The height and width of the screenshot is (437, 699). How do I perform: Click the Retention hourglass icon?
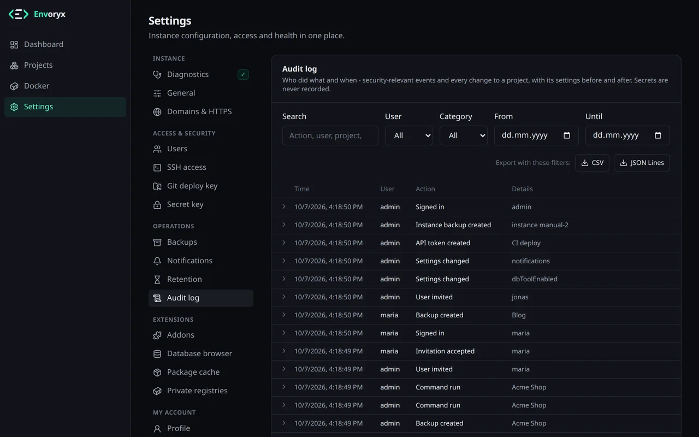tap(157, 280)
